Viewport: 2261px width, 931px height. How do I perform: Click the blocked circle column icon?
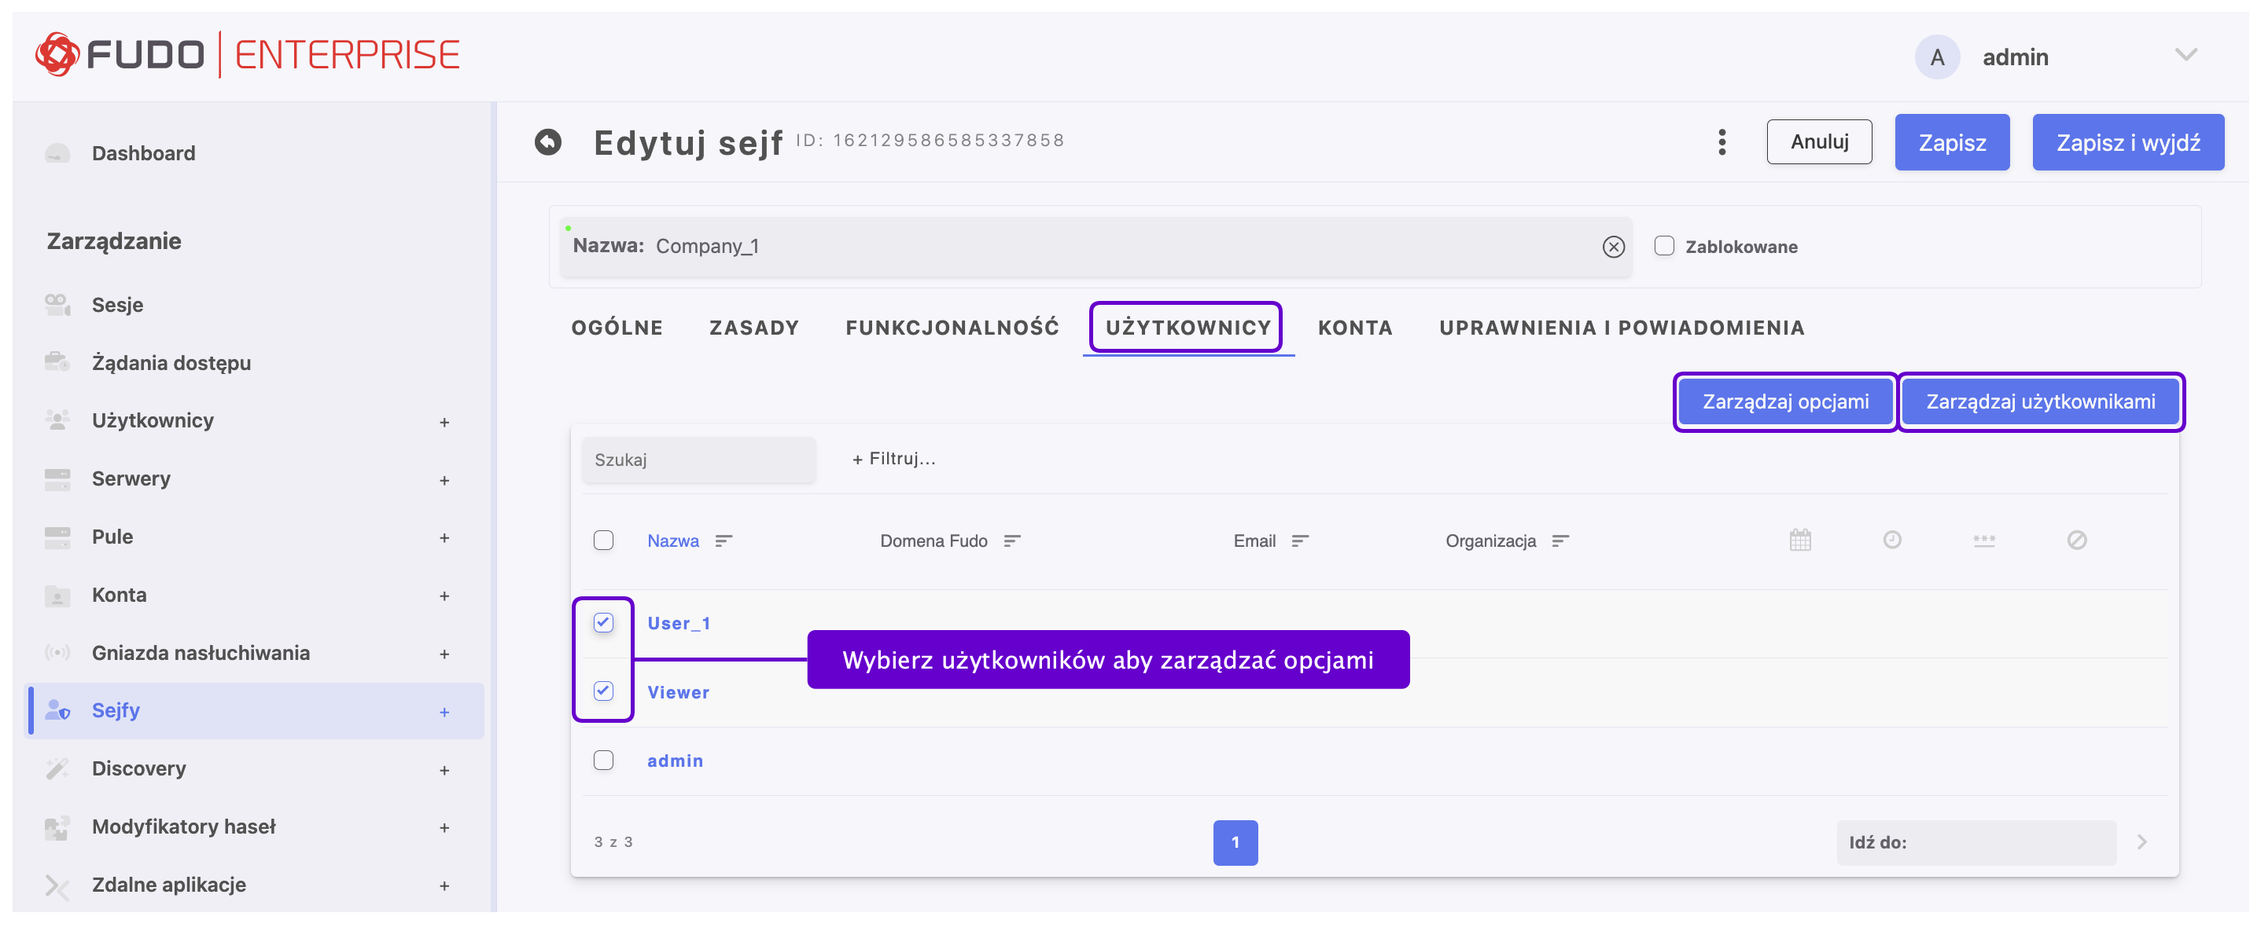[x=2076, y=540]
